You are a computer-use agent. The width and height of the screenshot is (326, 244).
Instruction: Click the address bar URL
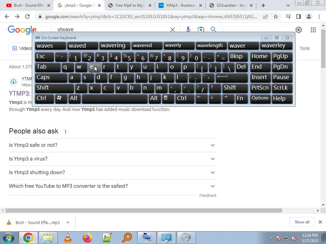pyautogui.click(x=151, y=17)
